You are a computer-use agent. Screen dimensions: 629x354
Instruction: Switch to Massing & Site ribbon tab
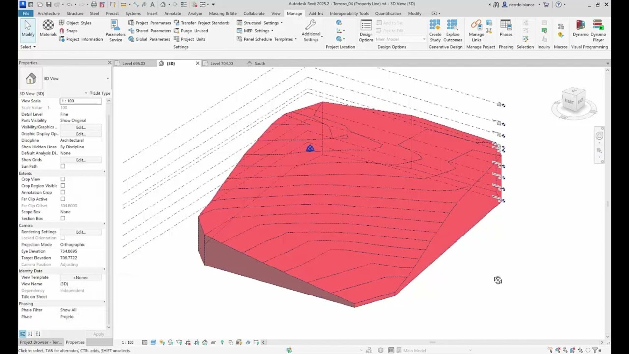point(223,13)
